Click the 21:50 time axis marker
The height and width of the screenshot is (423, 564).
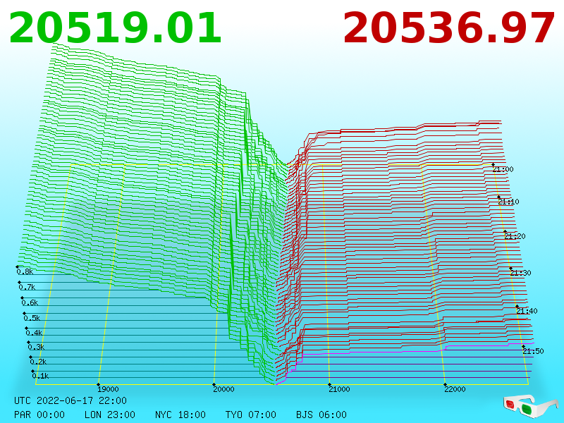(x=533, y=351)
